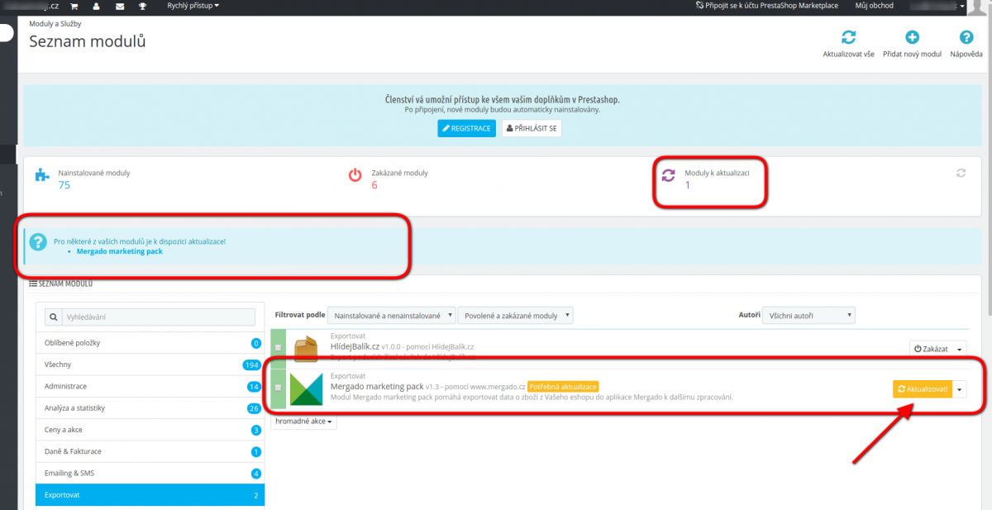Open the Rychlý přístup menu
Image resolution: width=992 pixels, height=510 pixels.
coord(193,6)
